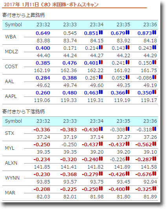Screen dimensions: 167x209
Task: Select the AAPL symbol cell
Action: pos(11,96)
